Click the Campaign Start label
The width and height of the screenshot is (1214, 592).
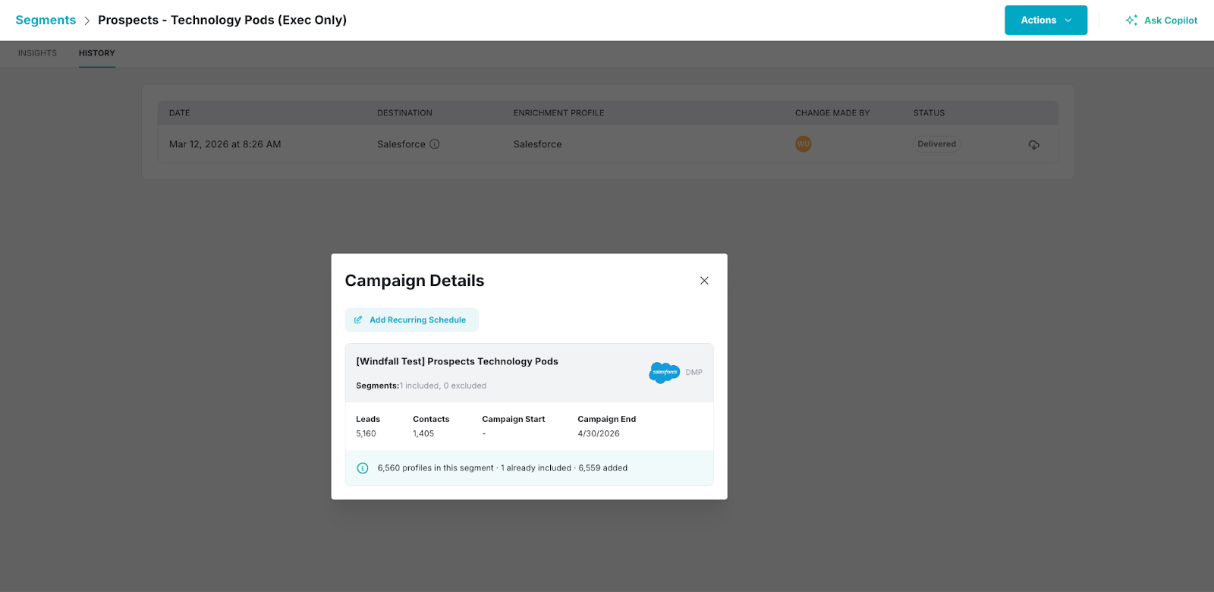(x=514, y=419)
